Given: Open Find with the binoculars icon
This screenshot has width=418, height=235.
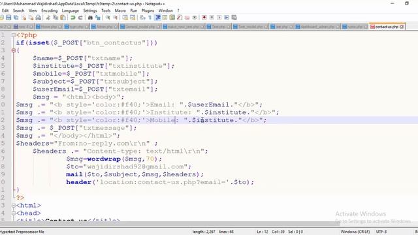Looking at the screenshot, I should click(90, 18).
